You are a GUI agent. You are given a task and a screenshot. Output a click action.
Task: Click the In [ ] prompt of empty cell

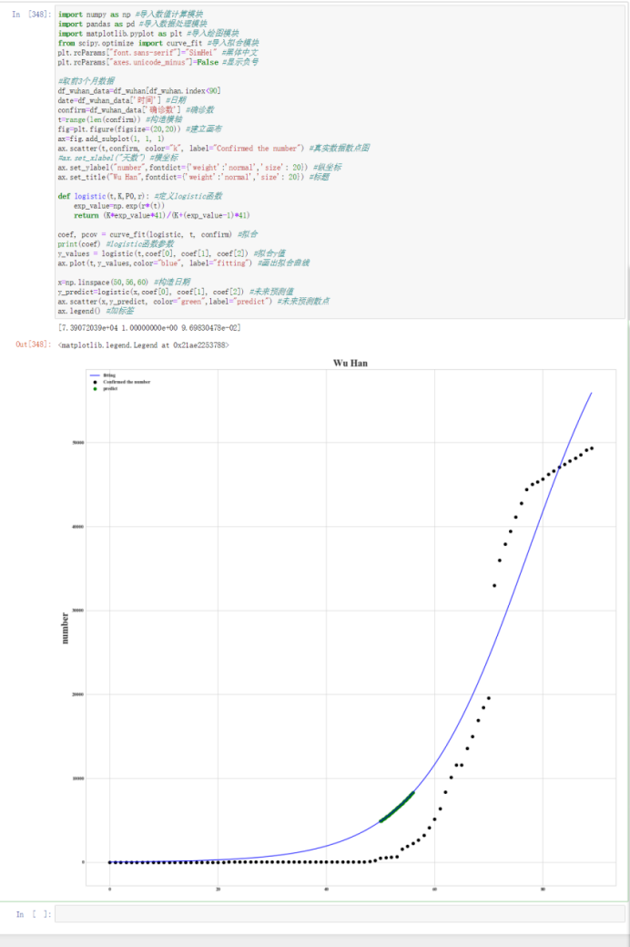point(33,913)
